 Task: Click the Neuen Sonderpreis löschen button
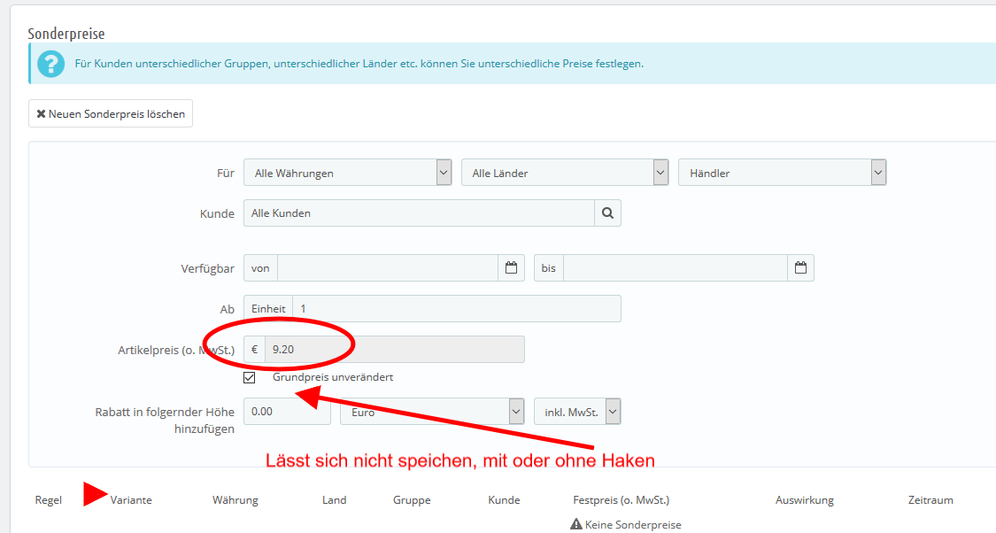click(x=111, y=113)
